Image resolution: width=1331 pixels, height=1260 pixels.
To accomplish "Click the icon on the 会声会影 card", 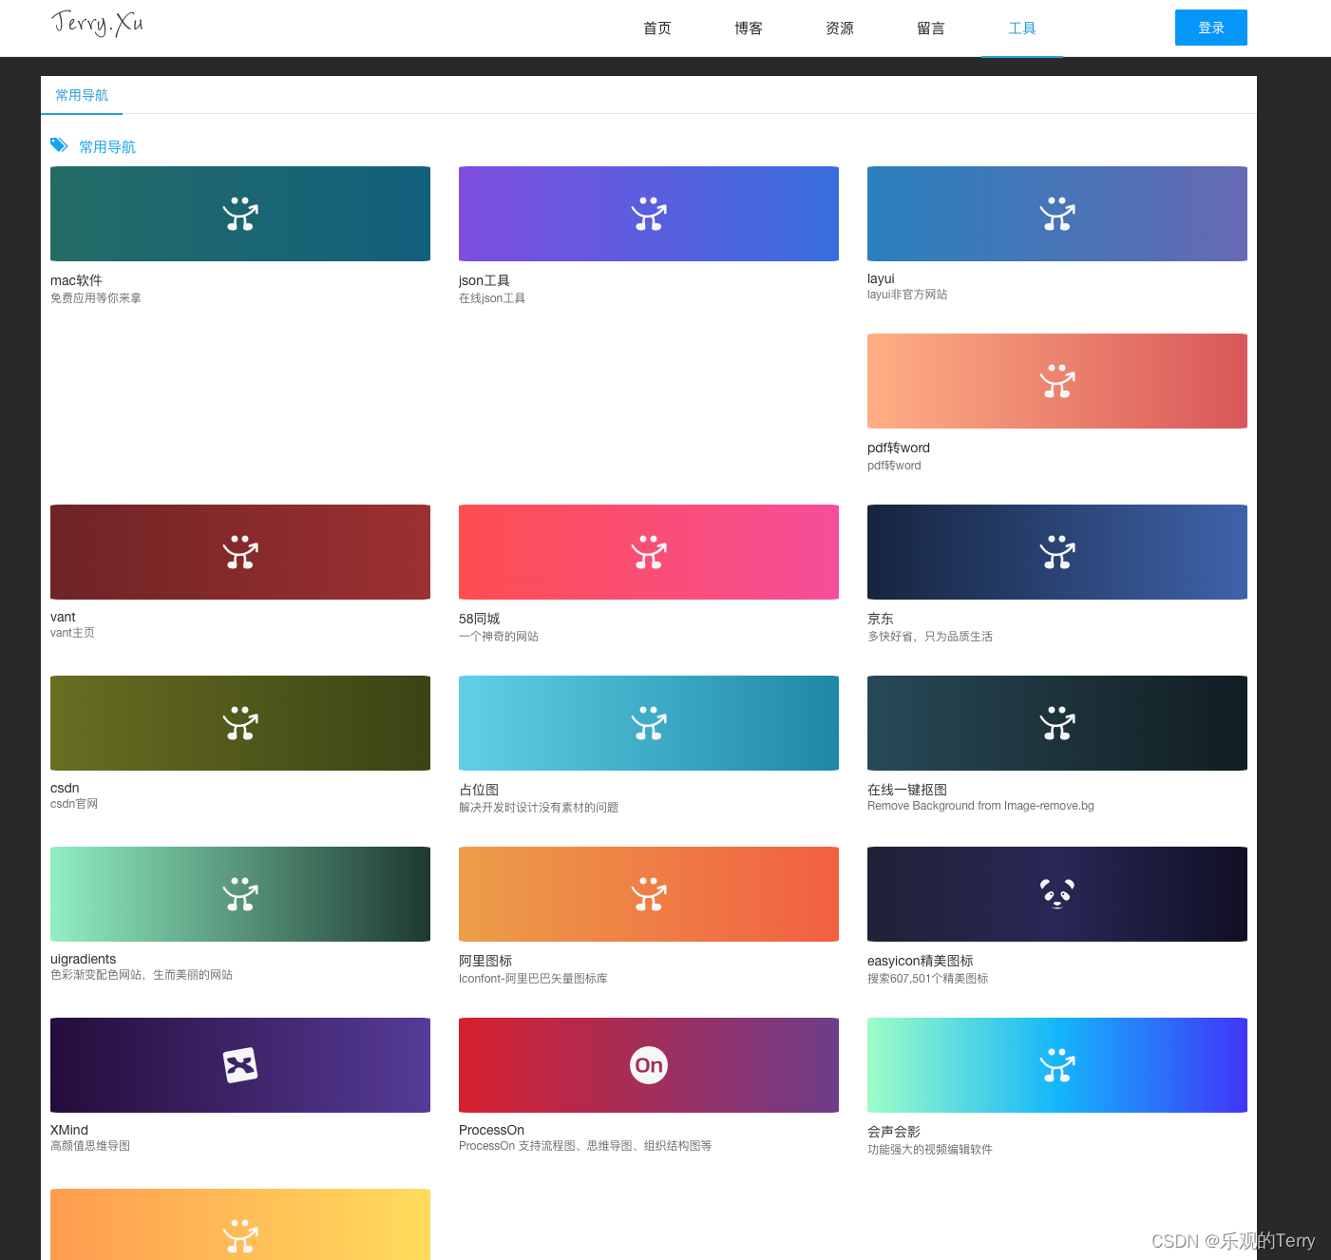I will coord(1057,1065).
